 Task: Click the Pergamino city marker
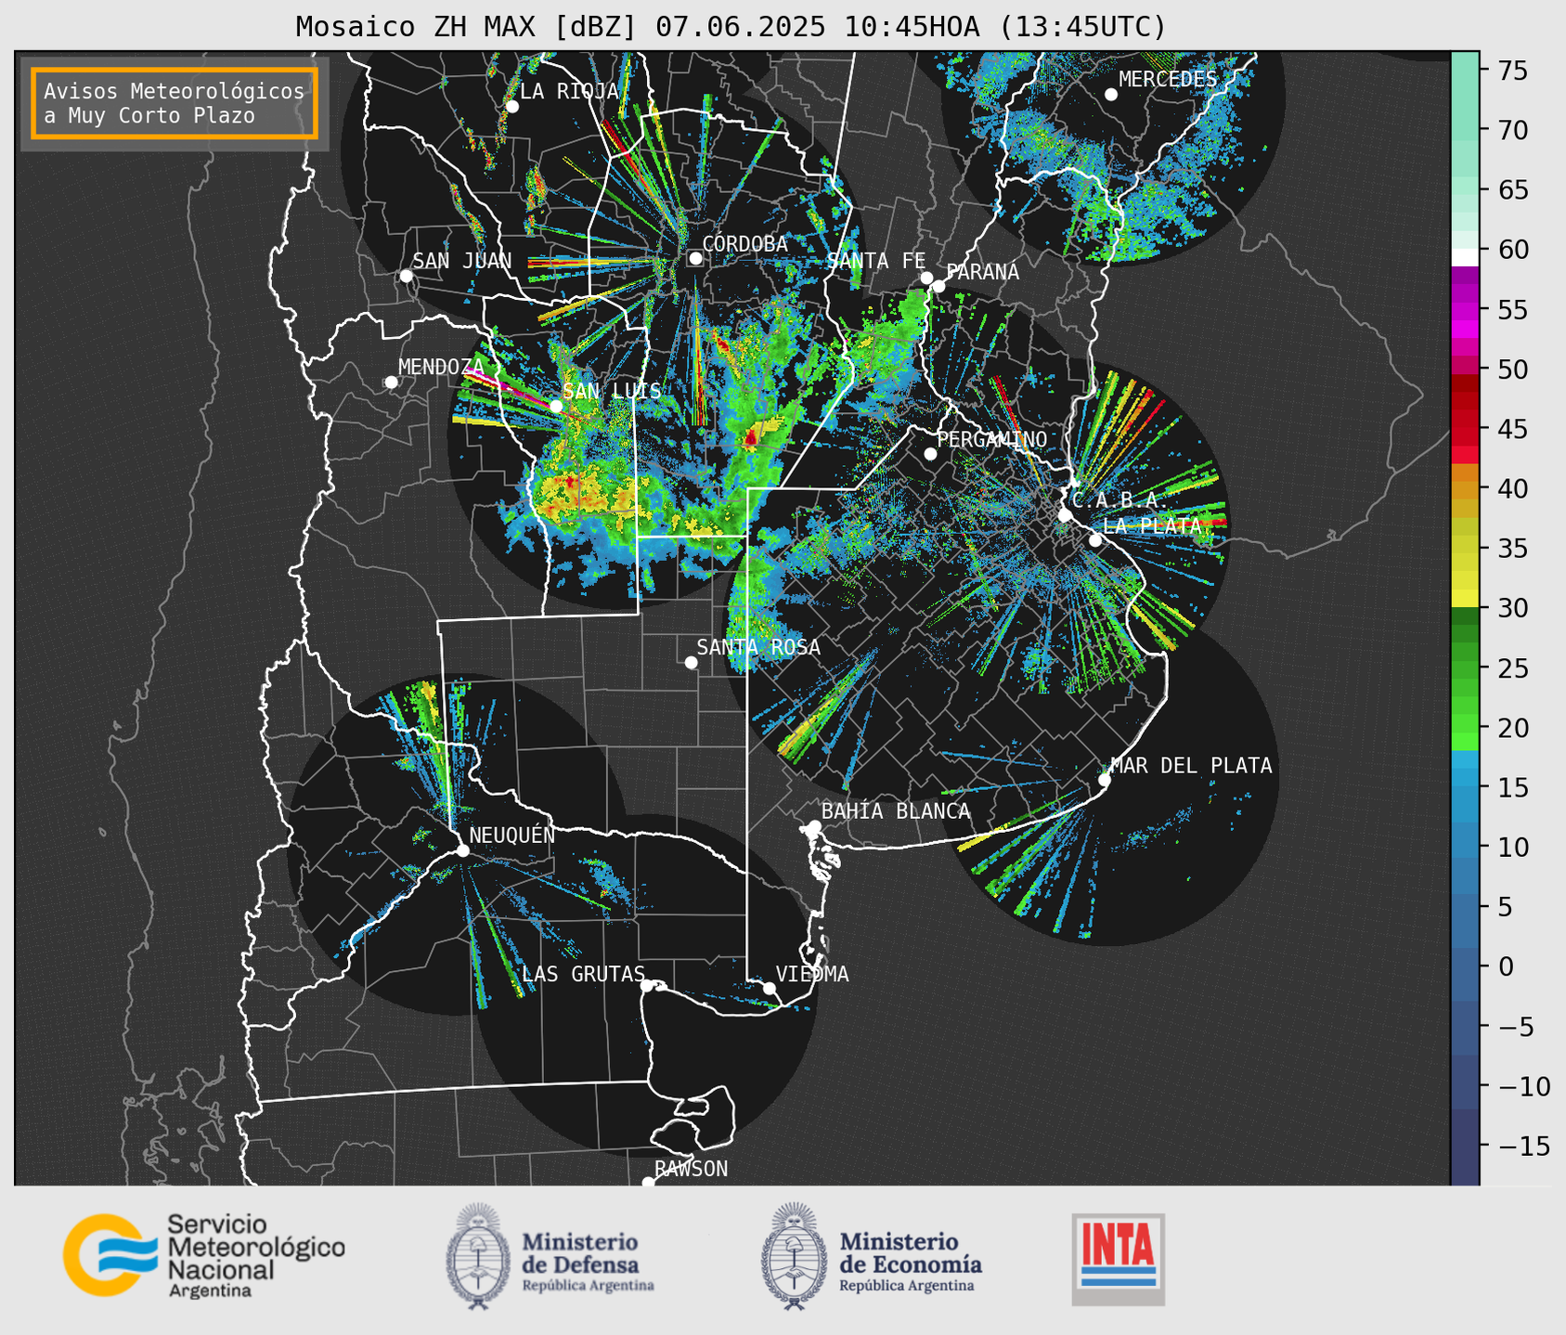[x=930, y=454]
